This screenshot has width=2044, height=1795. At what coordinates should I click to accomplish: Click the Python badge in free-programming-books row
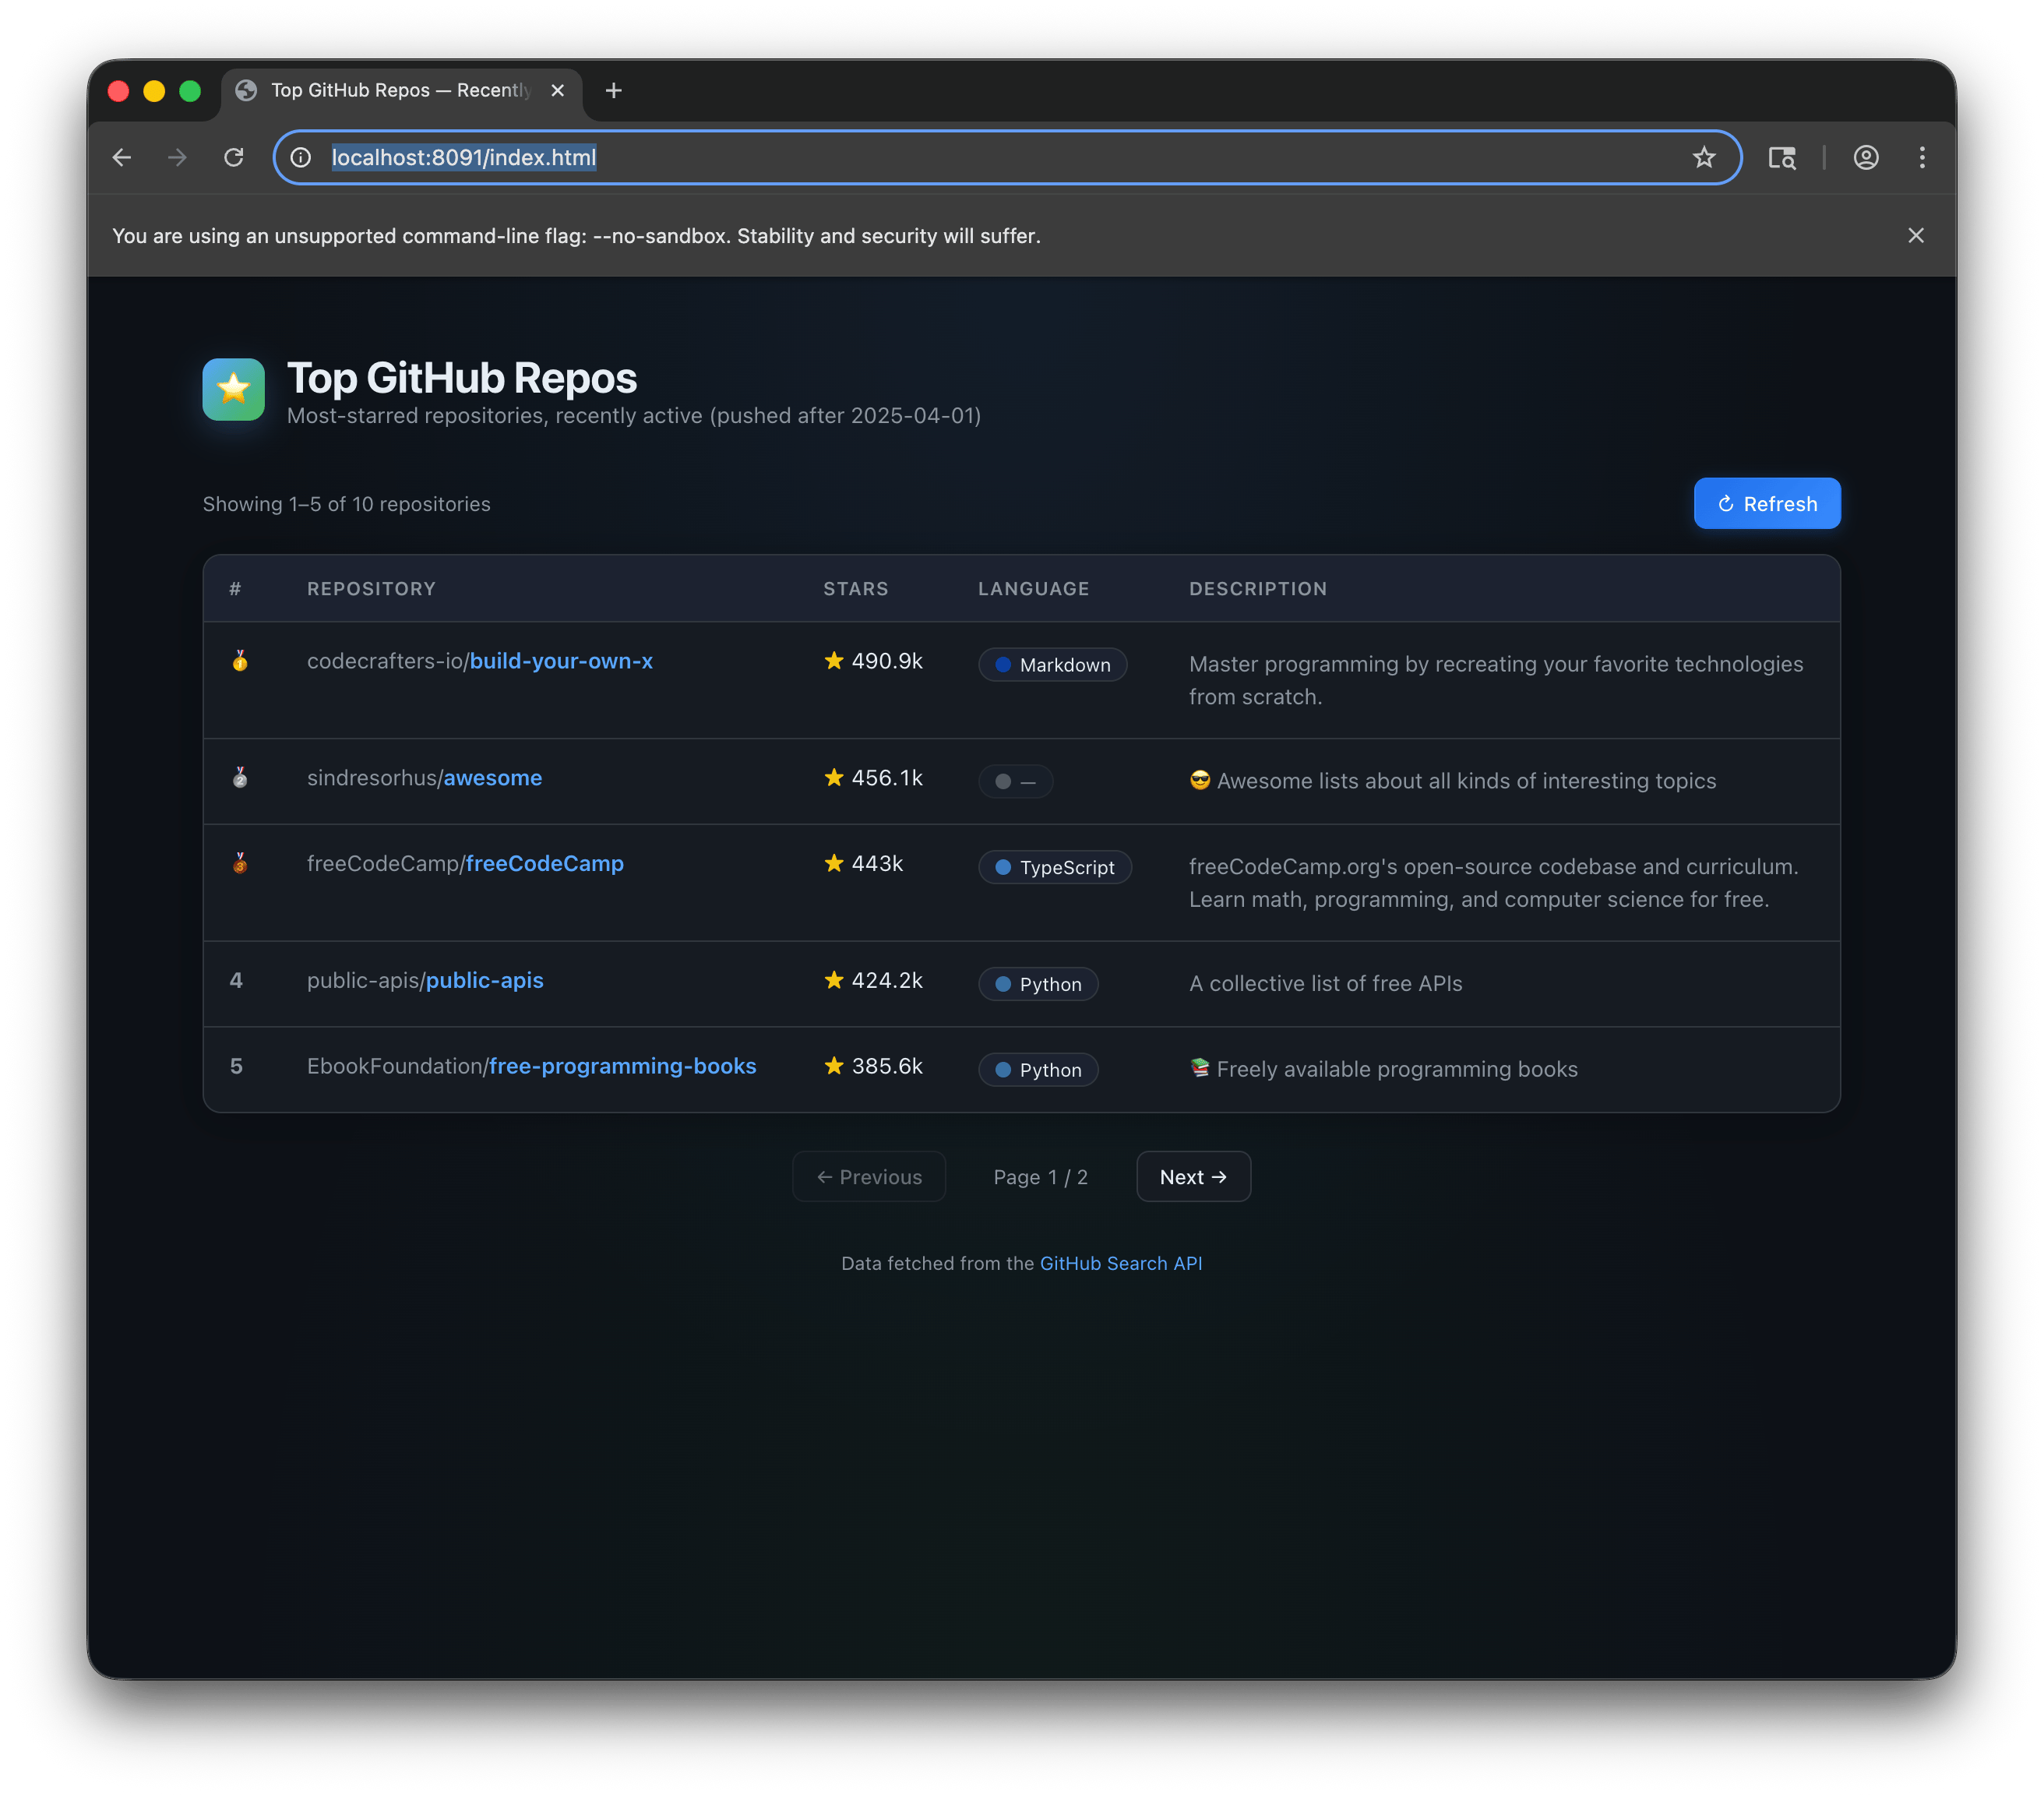(x=1038, y=1070)
